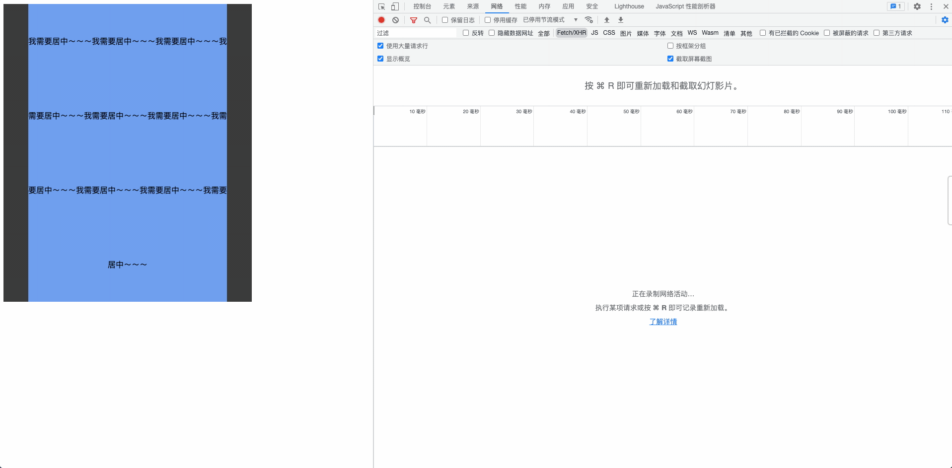Stop recording network activity
Screen dimensions: 952x468
[x=381, y=20]
